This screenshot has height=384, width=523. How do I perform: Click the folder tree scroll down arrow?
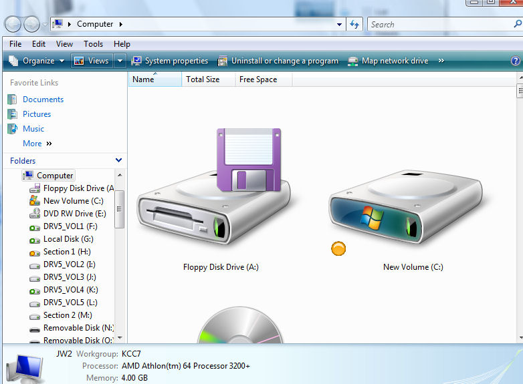(x=120, y=338)
